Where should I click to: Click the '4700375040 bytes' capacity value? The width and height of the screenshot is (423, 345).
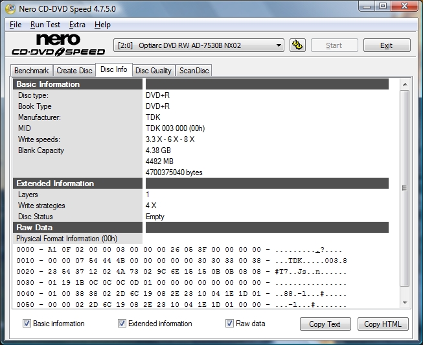[174, 172]
